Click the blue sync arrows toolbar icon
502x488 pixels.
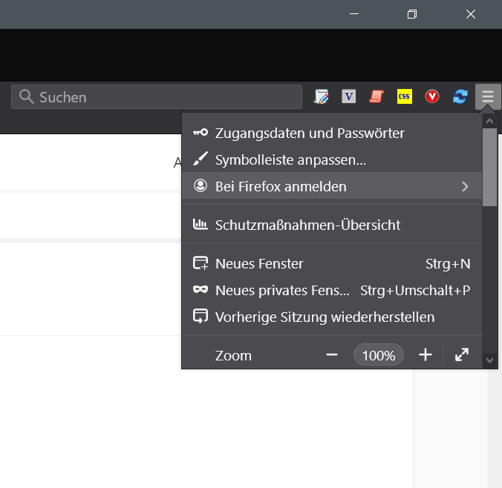[460, 96]
